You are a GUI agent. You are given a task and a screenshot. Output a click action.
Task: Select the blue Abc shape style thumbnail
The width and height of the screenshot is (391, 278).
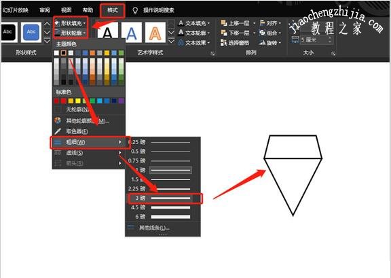[31, 32]
